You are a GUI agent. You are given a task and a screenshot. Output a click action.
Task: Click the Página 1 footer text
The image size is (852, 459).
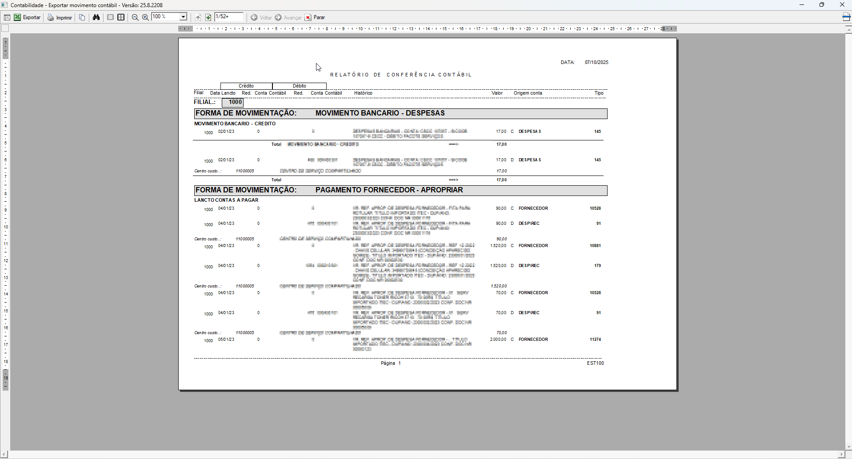coord(391,363)
